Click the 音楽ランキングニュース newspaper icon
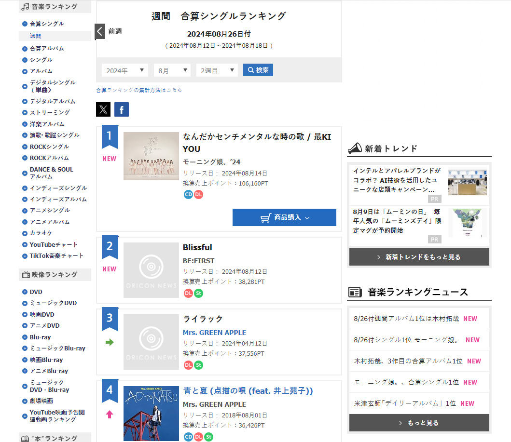Screen dimensions: 511x442 click(355, 292)
